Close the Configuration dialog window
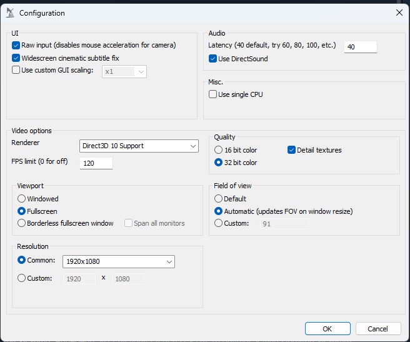Image resolution: width=410 pixels, height=342 pixels. 399,13
